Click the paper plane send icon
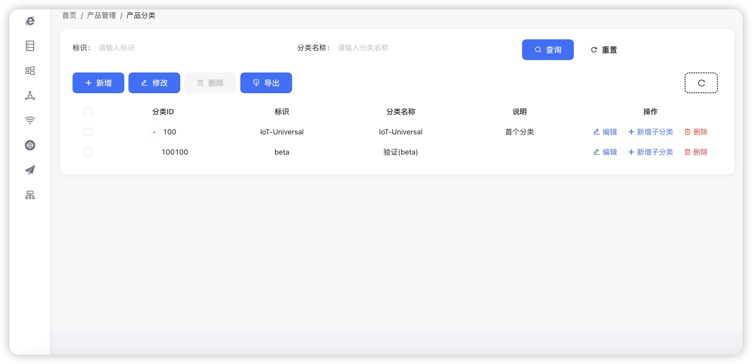Screen dimensions: 752x364 (30, 170)
